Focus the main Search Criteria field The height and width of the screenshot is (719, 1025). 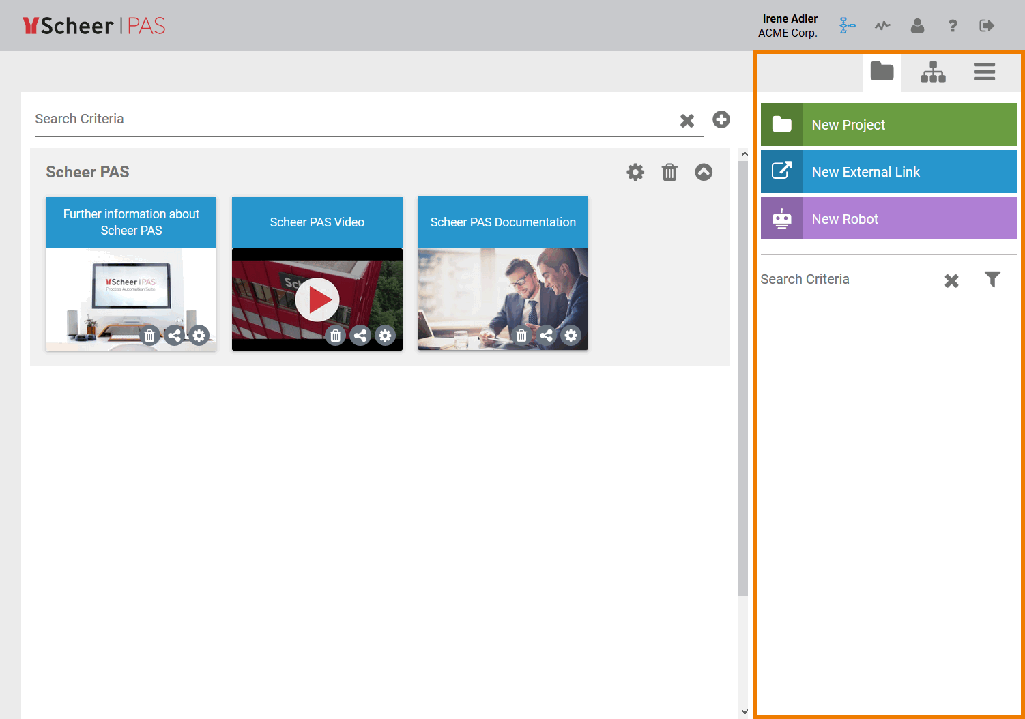point(351,119)
